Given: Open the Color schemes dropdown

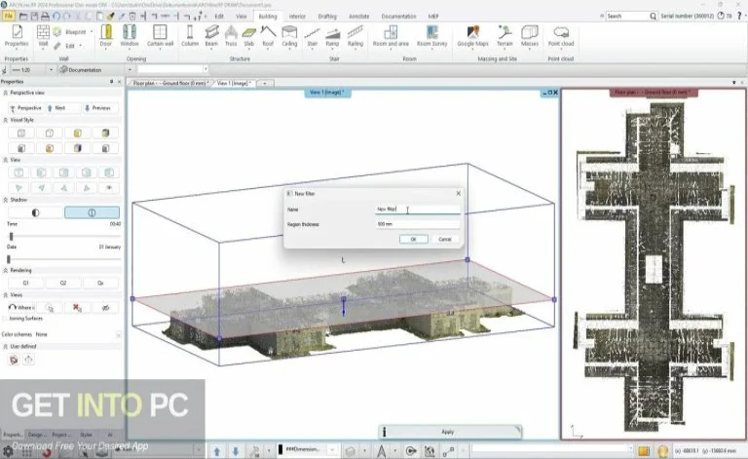Looking at the screenshot, I should click(118, 334).
